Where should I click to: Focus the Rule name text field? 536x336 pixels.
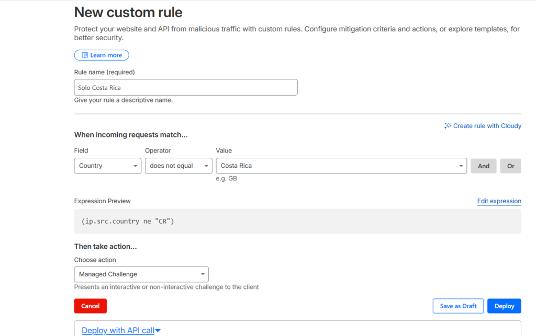click(186, 87)
